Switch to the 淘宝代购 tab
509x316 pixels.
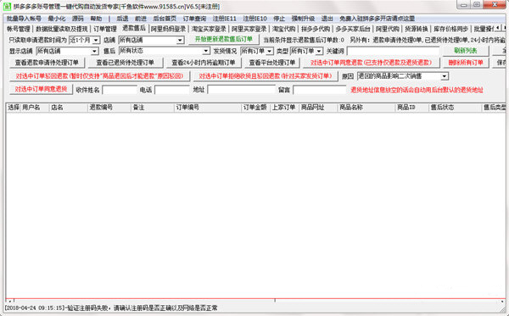pyautogui.click(x=283, y=29)
